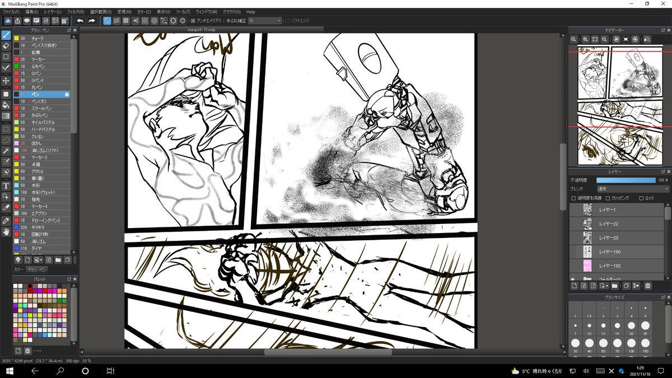Open snap settings gear icon

[x=183, y=21]
